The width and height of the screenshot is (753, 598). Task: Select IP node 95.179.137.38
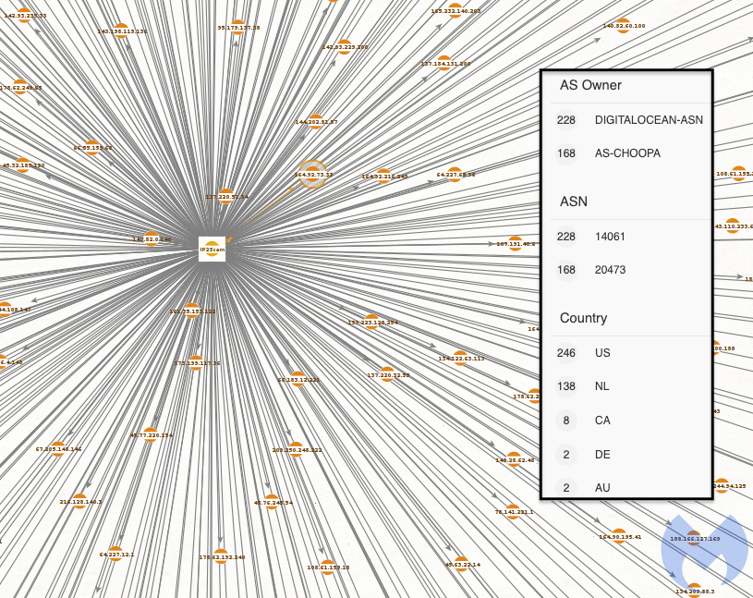[237, 28]
